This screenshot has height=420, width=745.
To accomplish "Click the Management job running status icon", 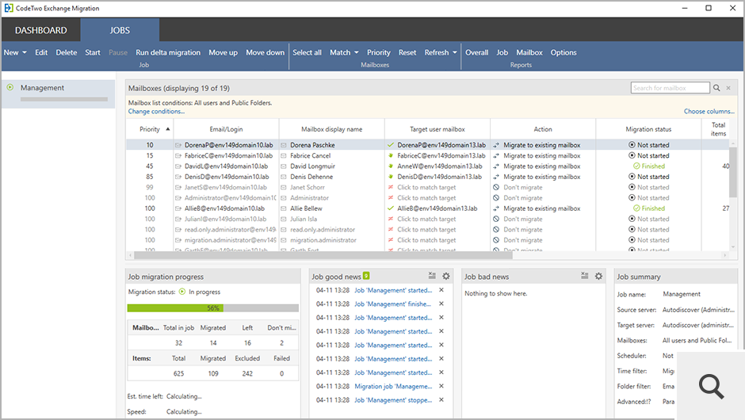I will click(10, 87).
